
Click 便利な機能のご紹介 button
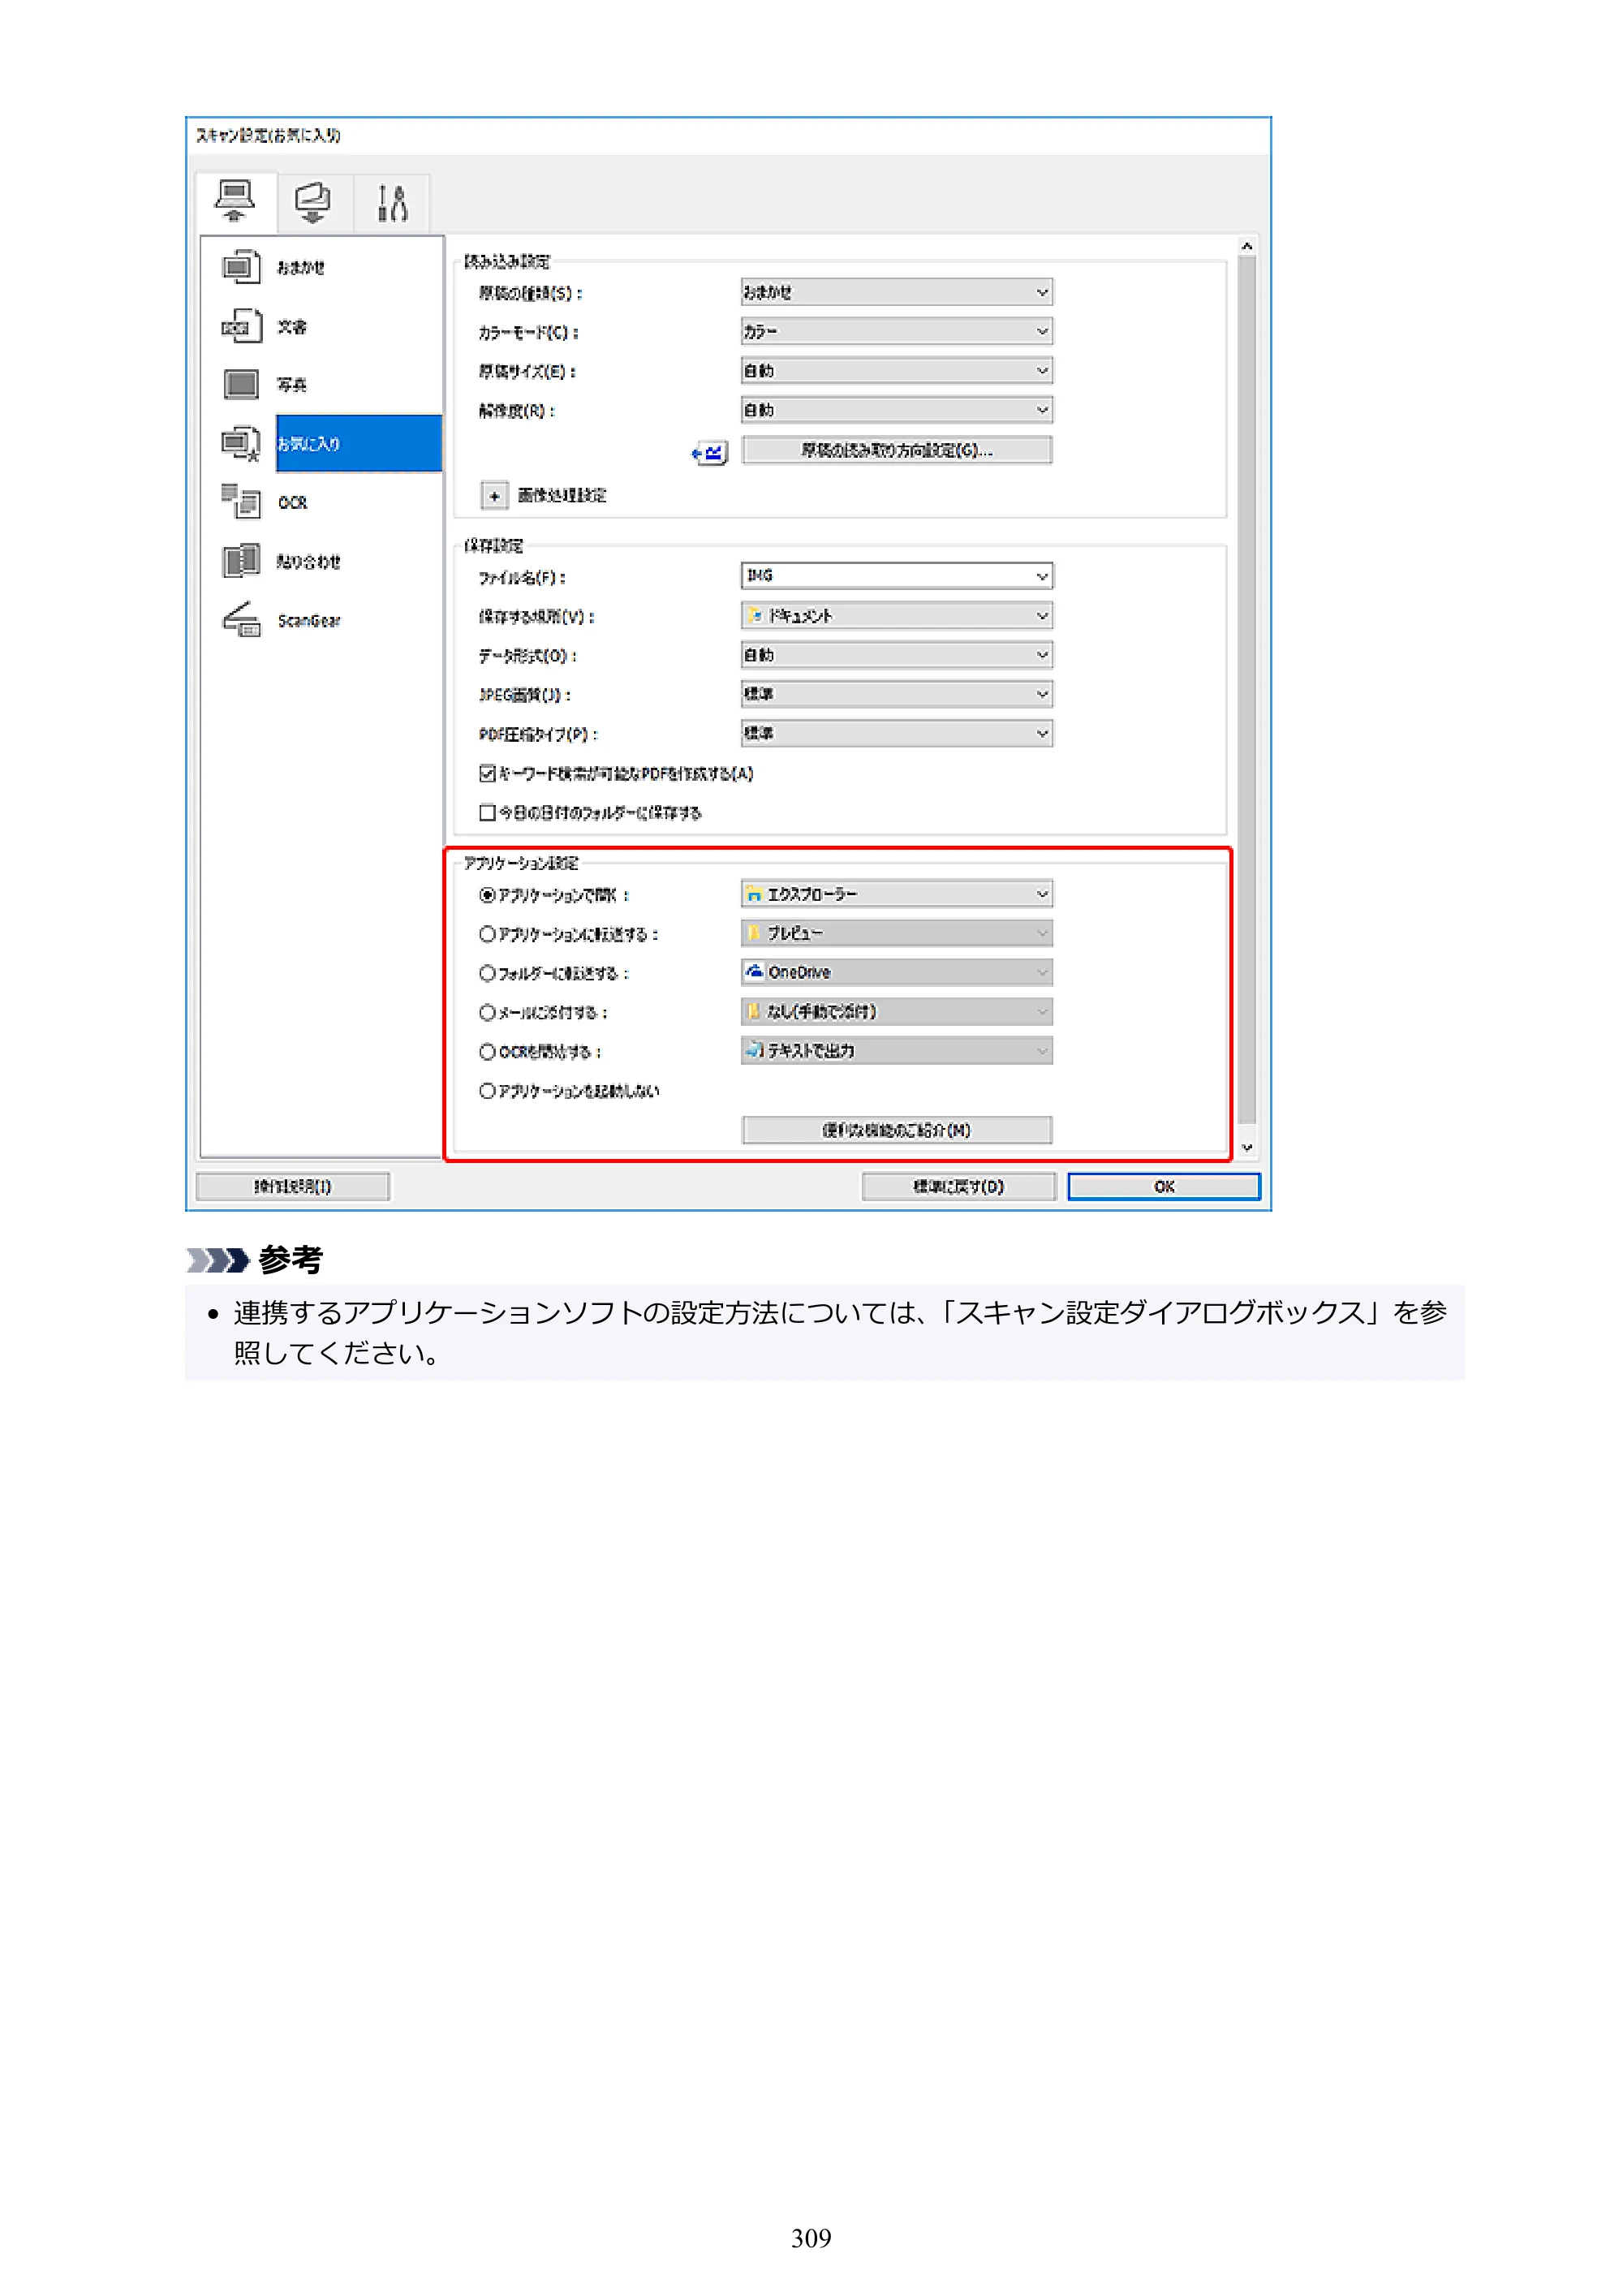896,1130
